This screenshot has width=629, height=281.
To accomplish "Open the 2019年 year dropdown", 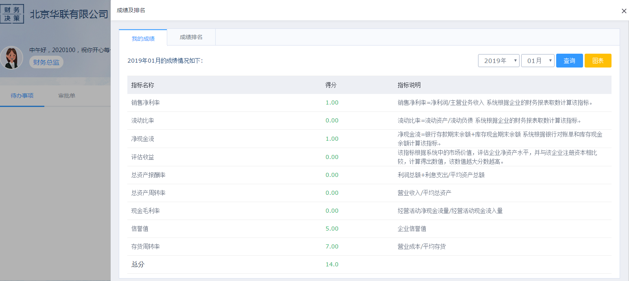I will [x=498, y=61].
